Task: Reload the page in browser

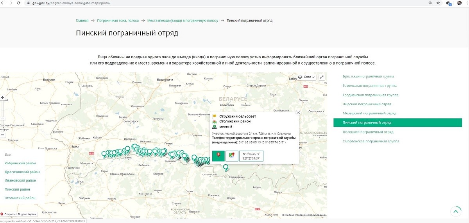Action: [19, 3]
